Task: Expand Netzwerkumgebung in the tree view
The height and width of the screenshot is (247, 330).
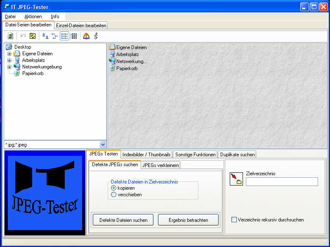Action: coord(9,66)
